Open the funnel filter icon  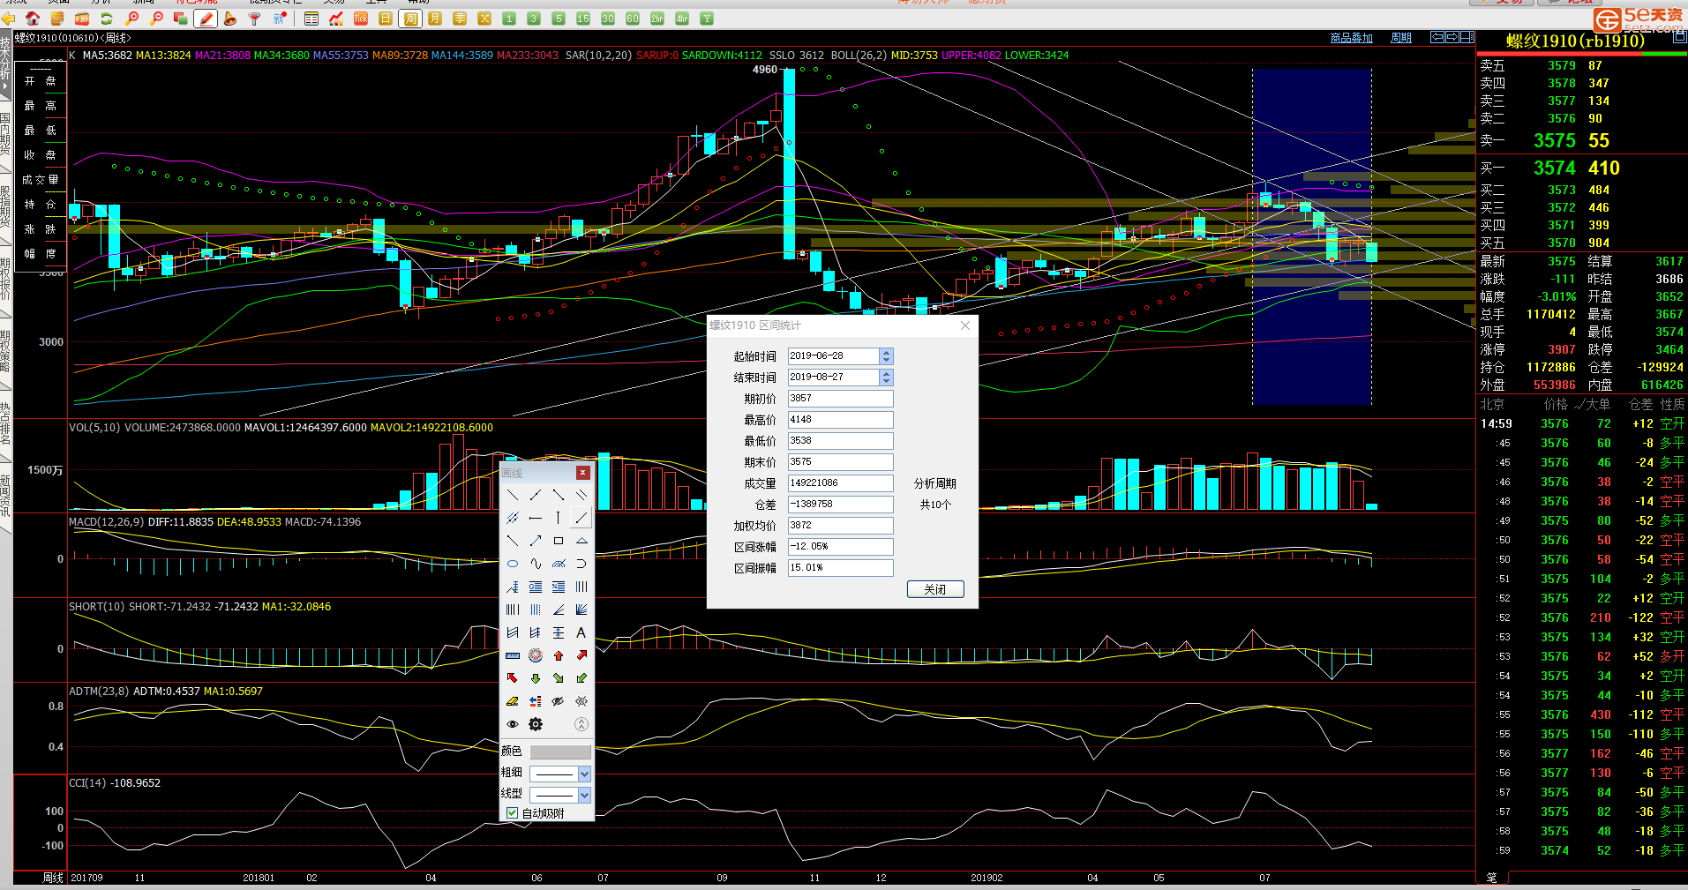pos(255,19)
